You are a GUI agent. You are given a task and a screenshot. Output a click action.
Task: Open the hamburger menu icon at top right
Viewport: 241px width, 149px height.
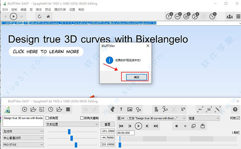tap(238, 17)
